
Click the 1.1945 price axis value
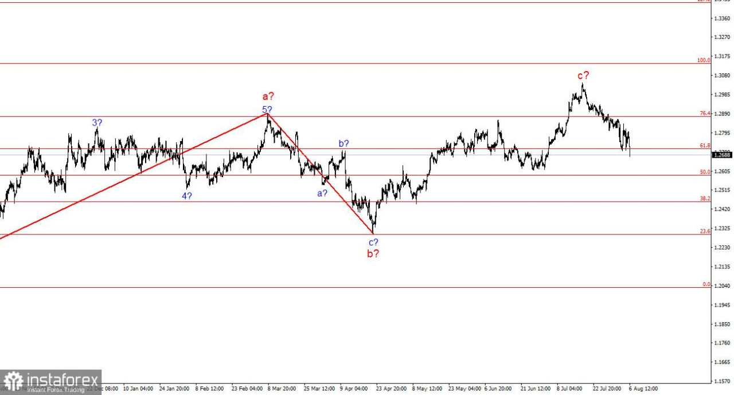tap(722, 305)
